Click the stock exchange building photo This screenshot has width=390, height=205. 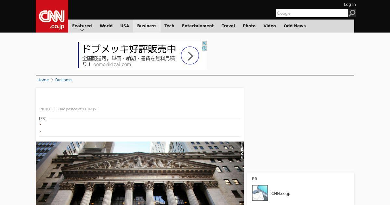click(x=140, y=173)
